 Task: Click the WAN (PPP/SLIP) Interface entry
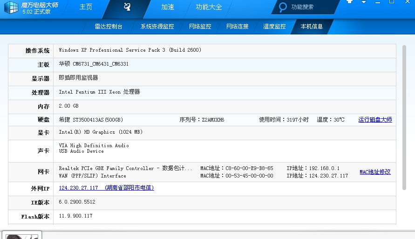tap(92, 176)
